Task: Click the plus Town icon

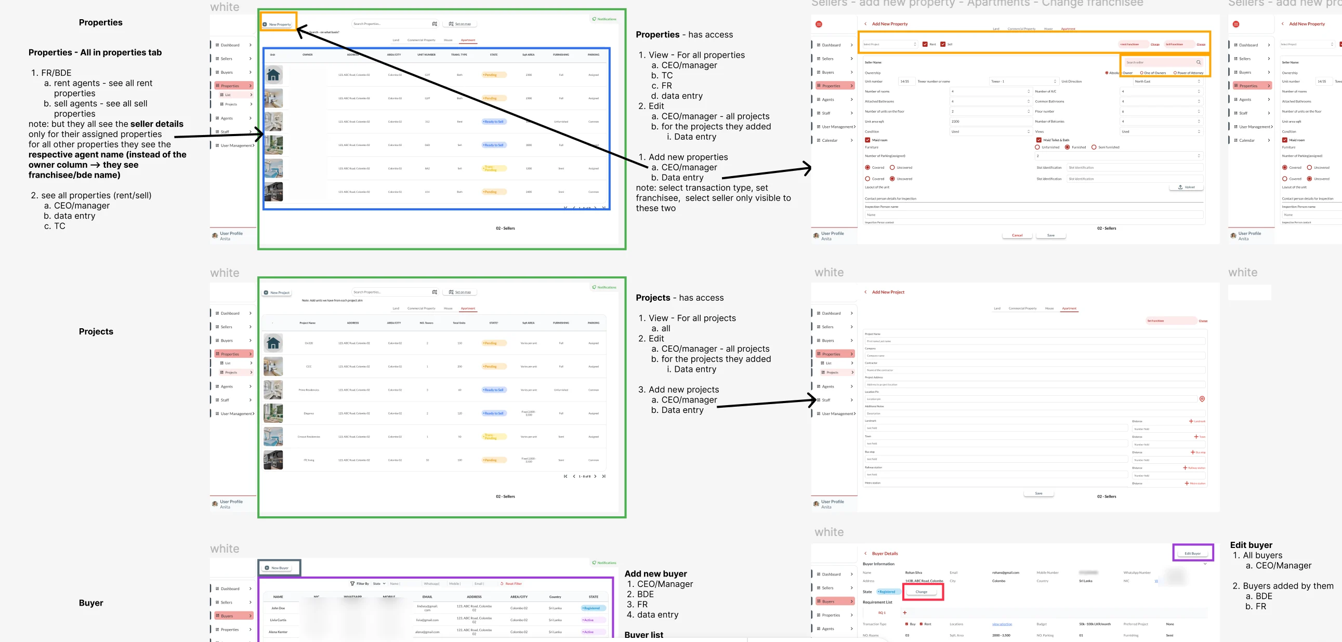Action: 1196,437
